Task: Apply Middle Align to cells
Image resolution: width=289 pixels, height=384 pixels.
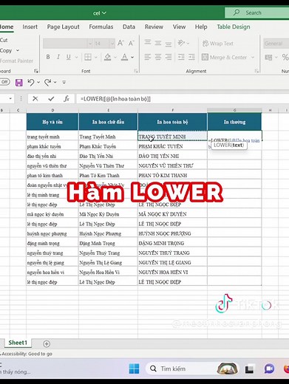Action: [158, 43]
